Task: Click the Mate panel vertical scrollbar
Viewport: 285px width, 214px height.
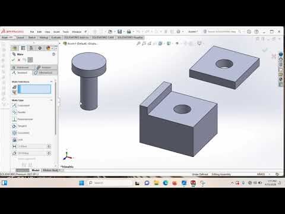Action: pos(56,108)
